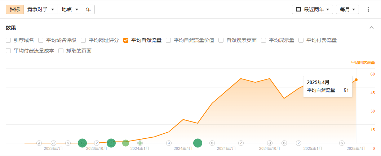
Task: Click the 'a' marker above 2024年10月
Action: [270, 143]
